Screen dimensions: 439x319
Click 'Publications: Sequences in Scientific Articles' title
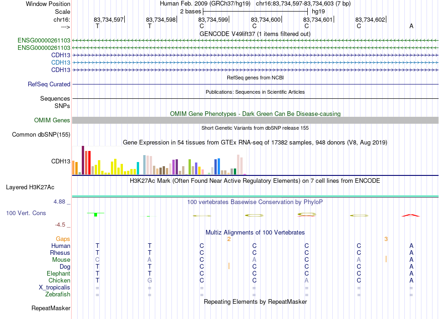point(255,92)
